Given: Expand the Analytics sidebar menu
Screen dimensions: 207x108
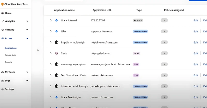Looking at the screenshot, I should point(27,21).
